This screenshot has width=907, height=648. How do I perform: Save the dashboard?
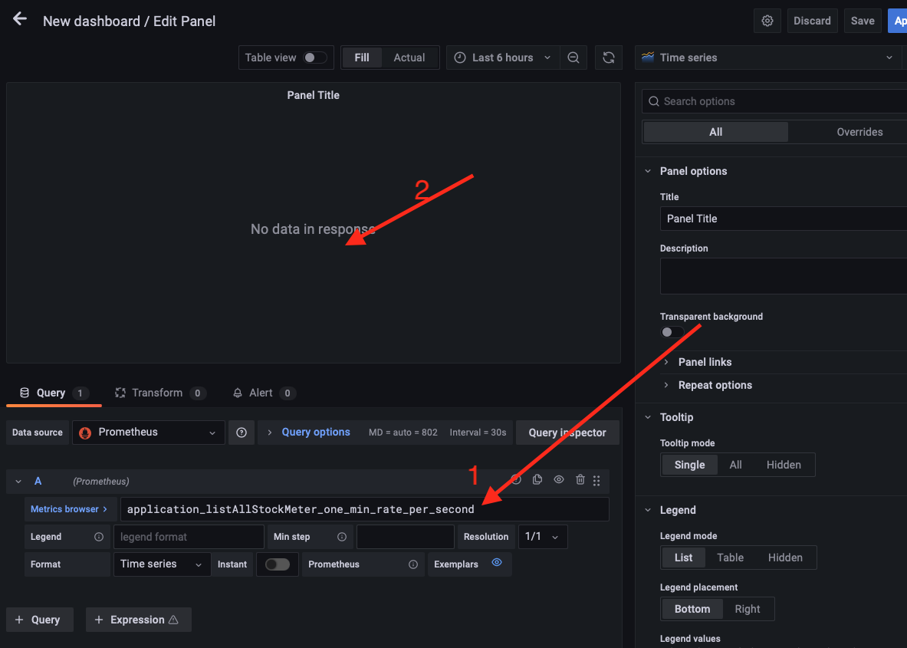[862, 21]
